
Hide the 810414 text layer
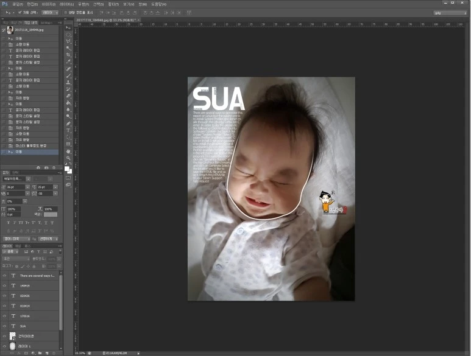point(4,305)
